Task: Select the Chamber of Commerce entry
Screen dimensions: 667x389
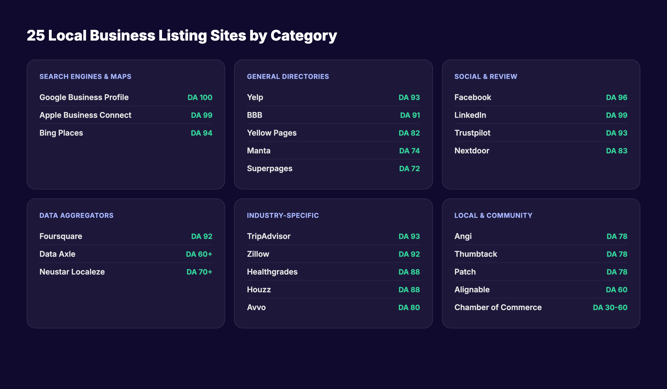Action: tap(498, 307)
